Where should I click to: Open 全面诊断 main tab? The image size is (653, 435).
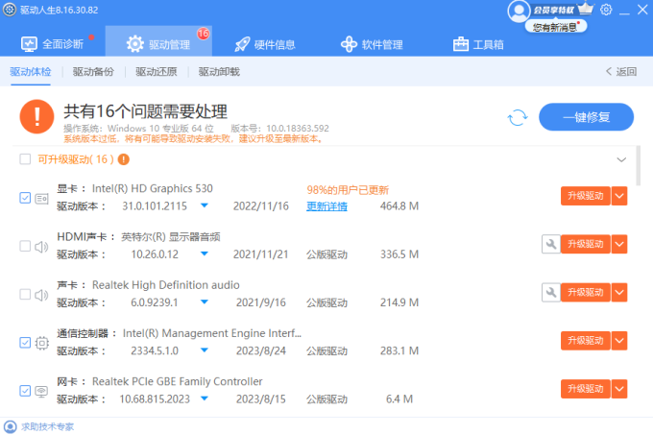(53, 44)
